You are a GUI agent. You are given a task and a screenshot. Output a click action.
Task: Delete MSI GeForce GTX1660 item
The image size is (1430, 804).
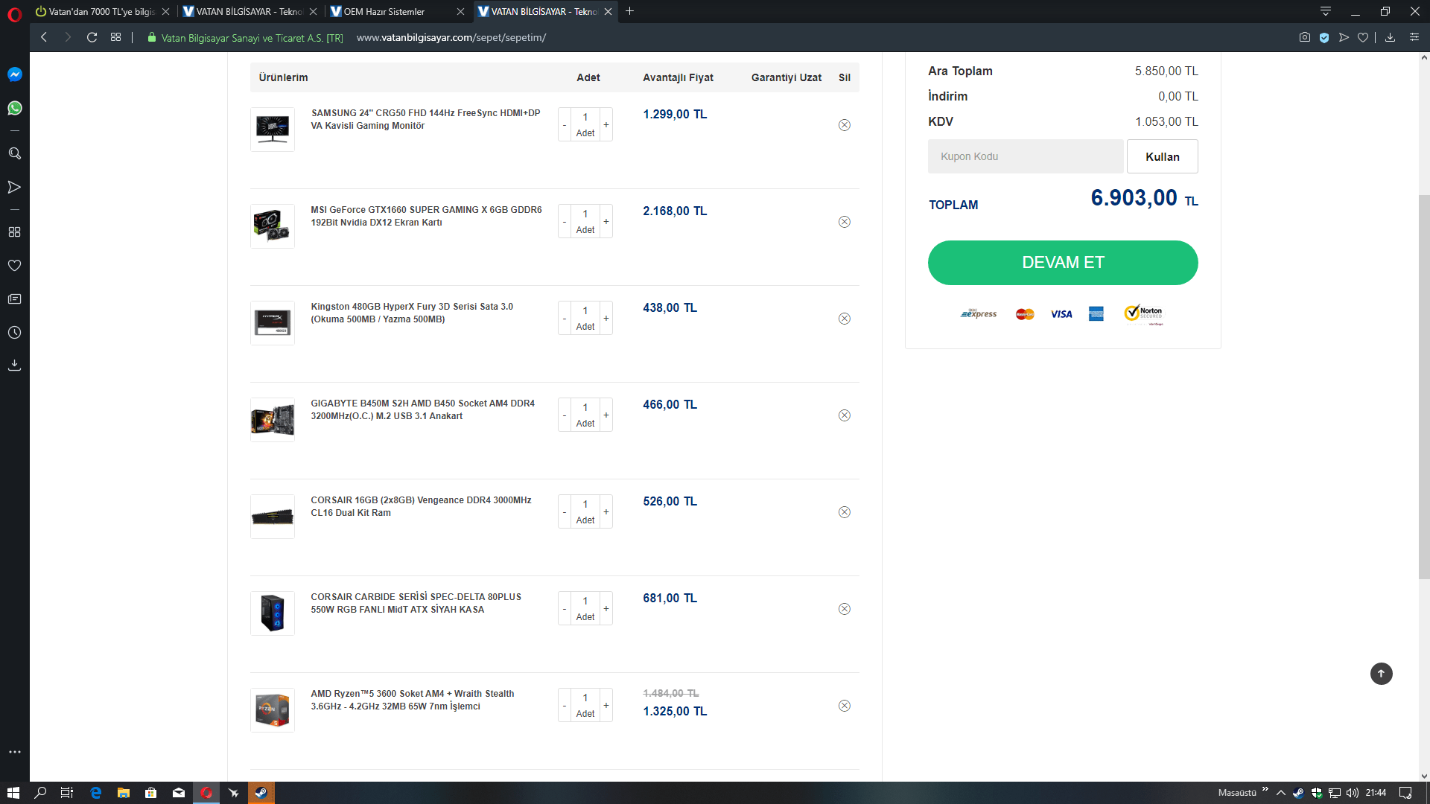point(844,222)
